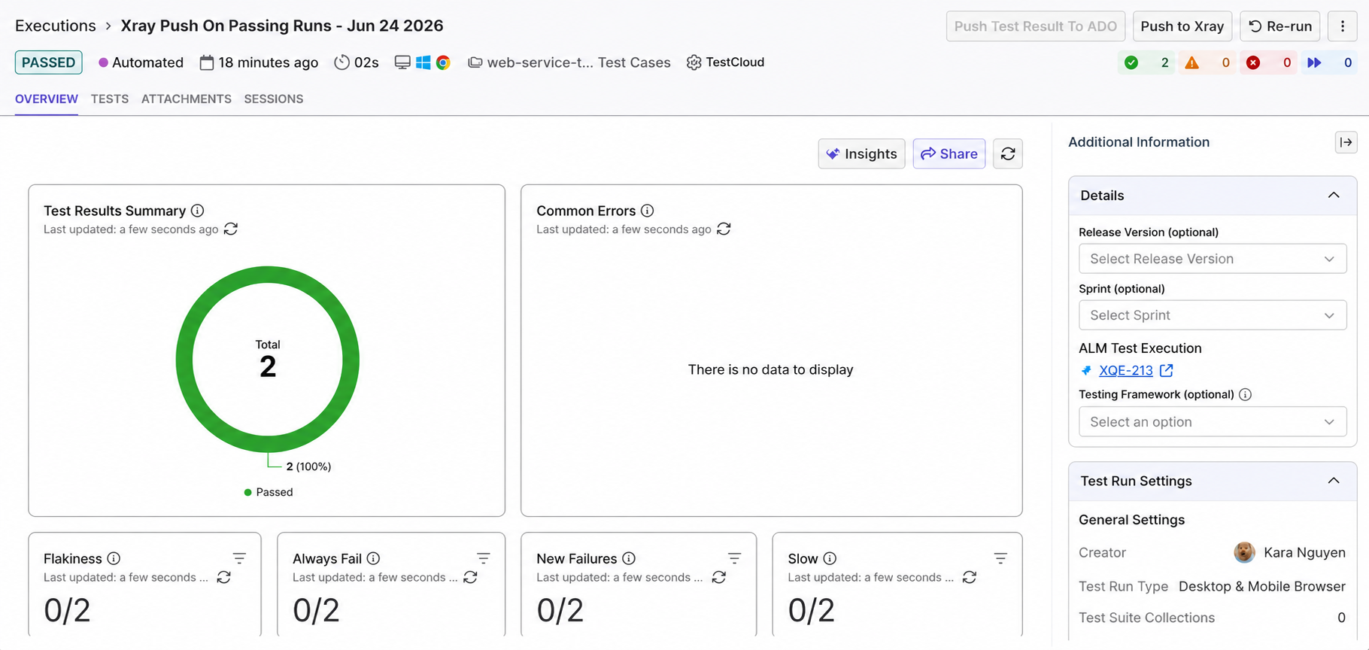
Task: Click the green passed count icon
Action: pyautogui.click(x=1131, y=62)
